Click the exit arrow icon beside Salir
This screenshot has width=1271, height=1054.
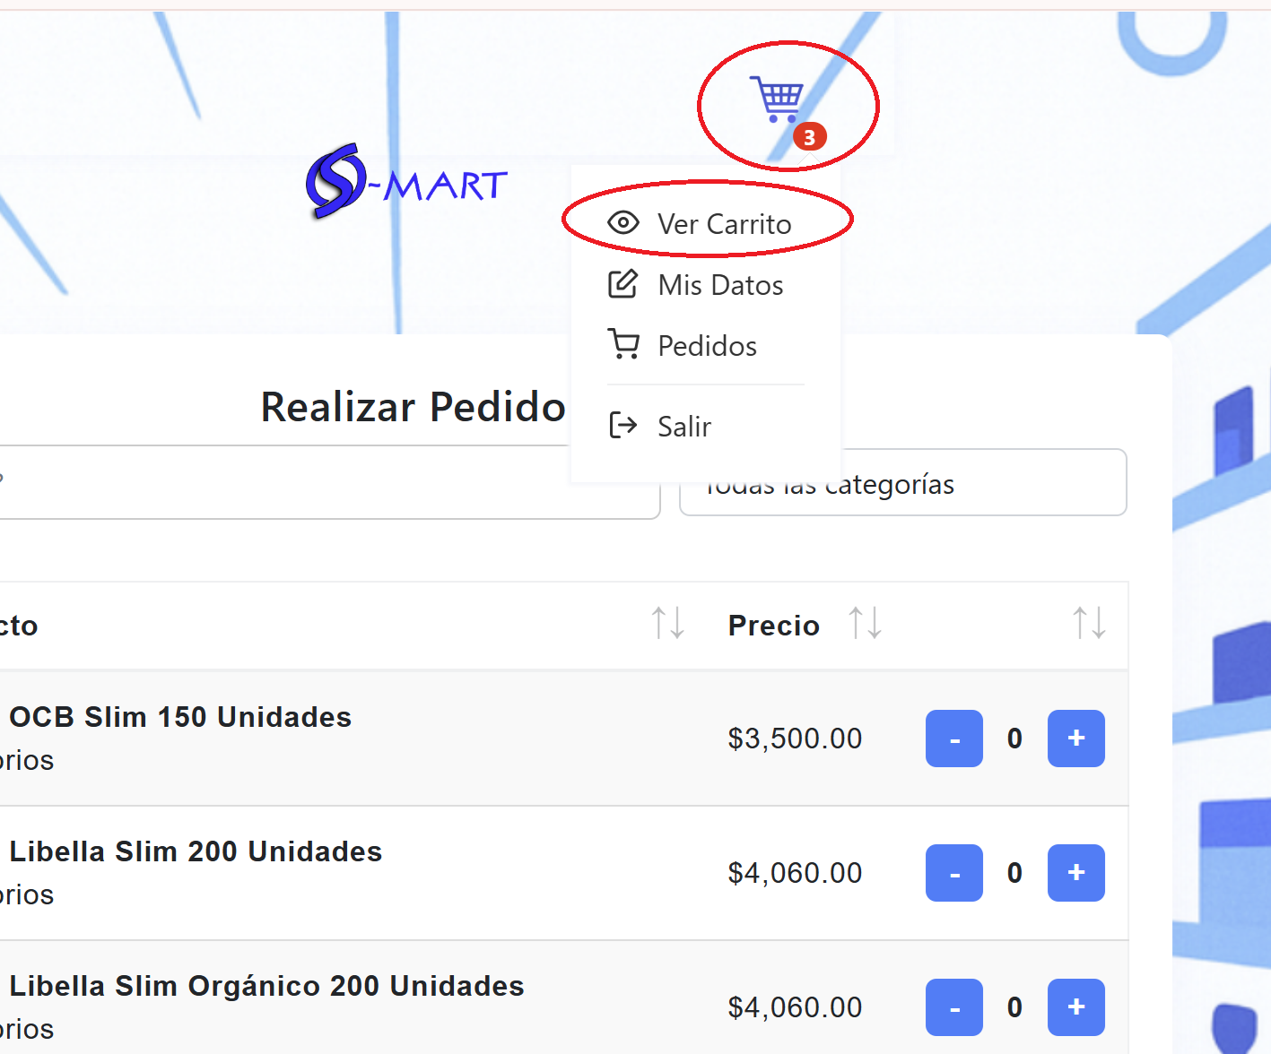pyautogui.click(x=623, y=425)
